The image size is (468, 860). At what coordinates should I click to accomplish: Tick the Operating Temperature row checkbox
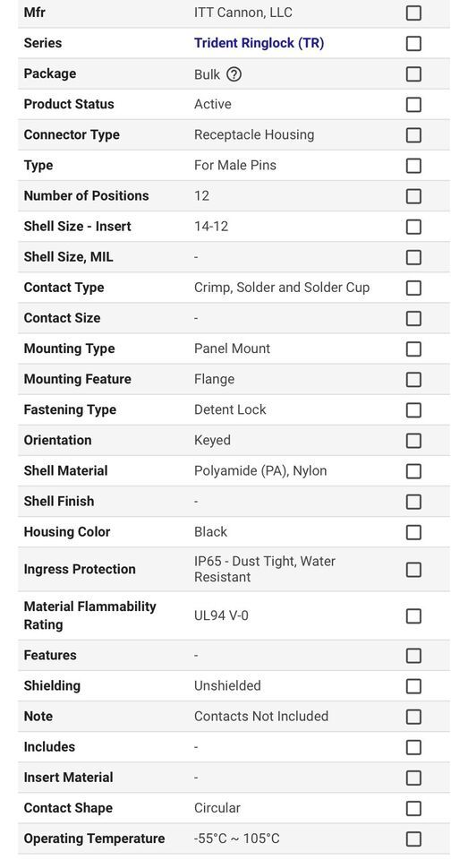click(413, 839)
